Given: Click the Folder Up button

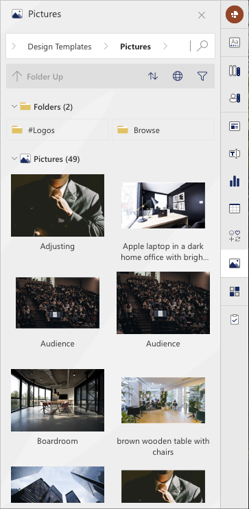Looking at the screenshot, I should pyautogui.click(x=38, y=77).
